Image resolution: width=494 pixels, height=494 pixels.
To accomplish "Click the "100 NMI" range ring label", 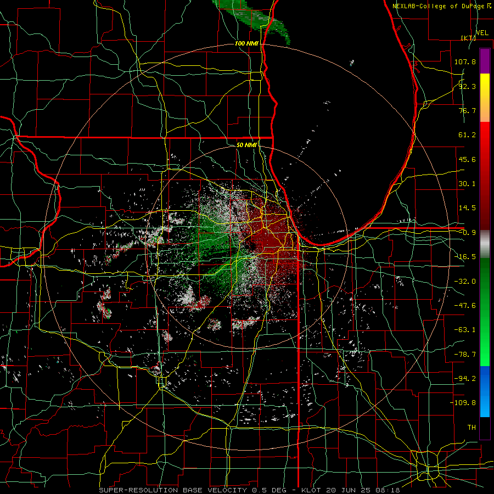I will pos(246,43).
